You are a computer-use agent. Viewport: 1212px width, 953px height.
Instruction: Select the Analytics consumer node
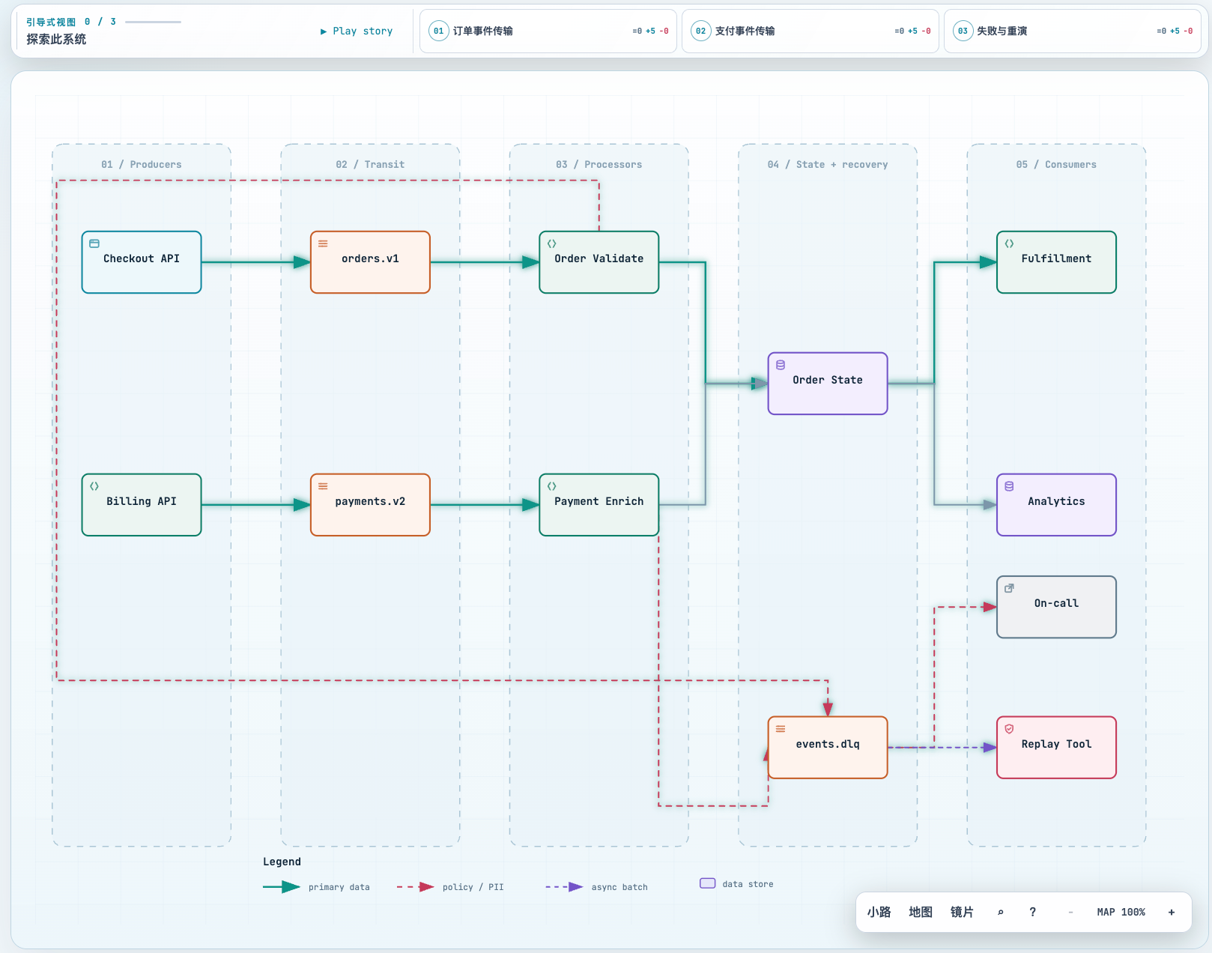[x=1056, y=505]
